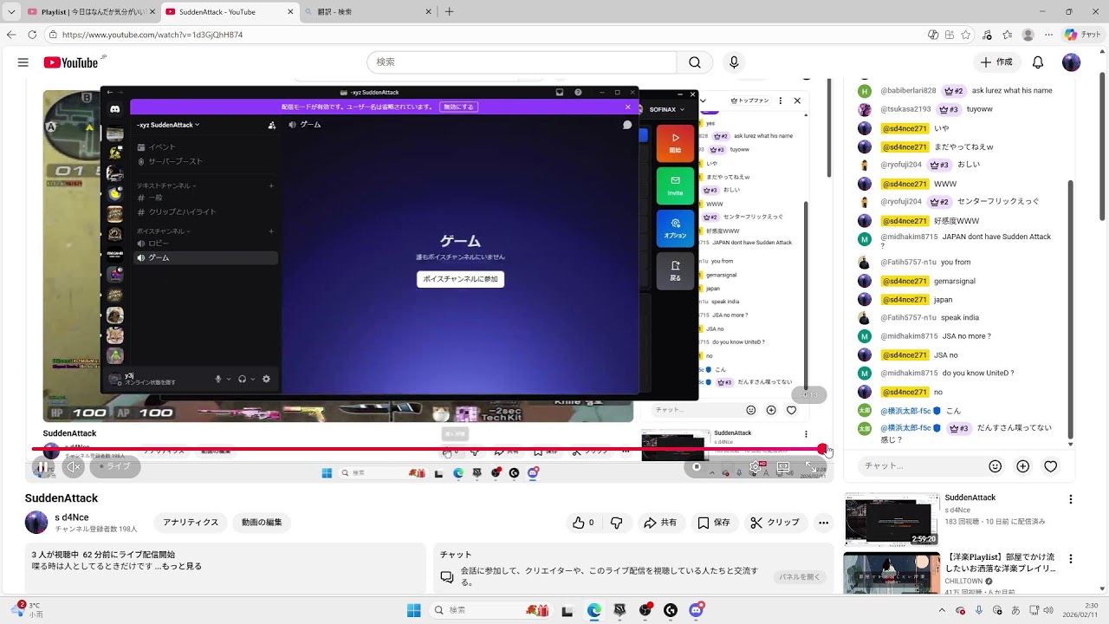Open Edge media control music icon
Viewport: 1109px width, 624px height.
pos(987,35)
